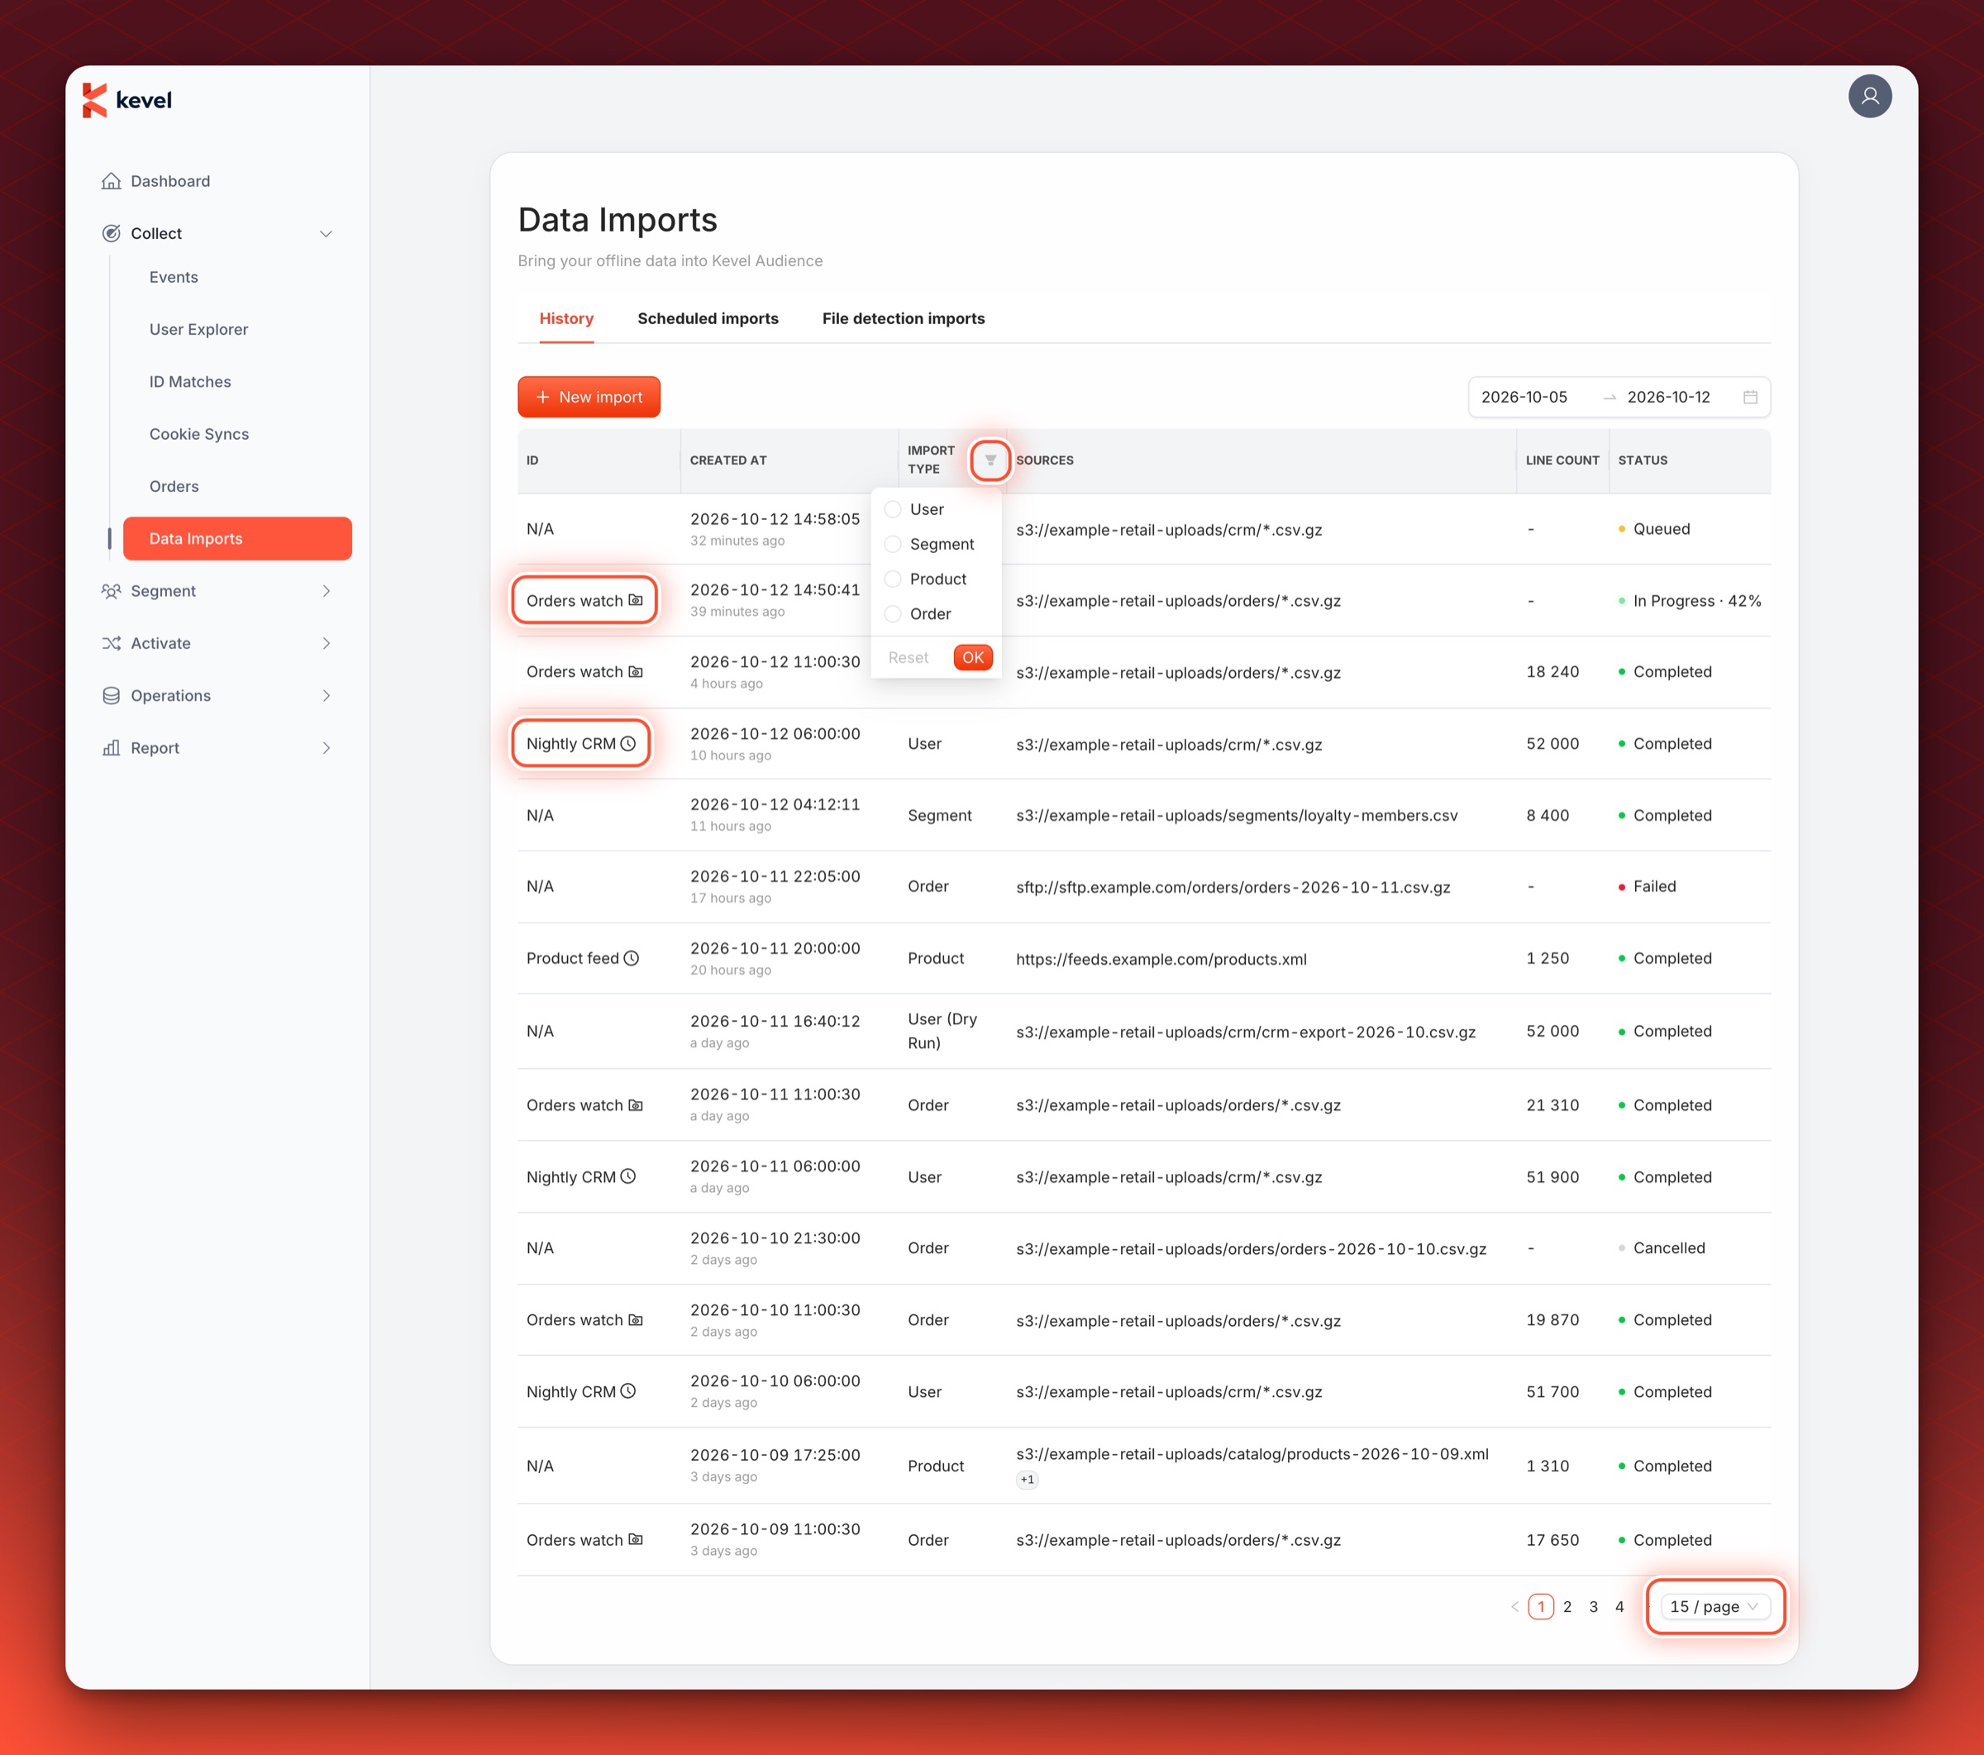
Task: Go to page 4
Action: click(1619, 1606)
